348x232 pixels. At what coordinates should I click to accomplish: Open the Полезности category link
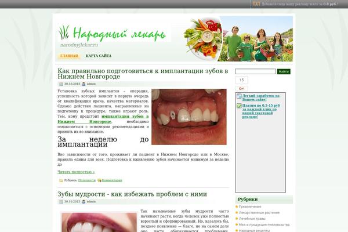click(87, 180)
